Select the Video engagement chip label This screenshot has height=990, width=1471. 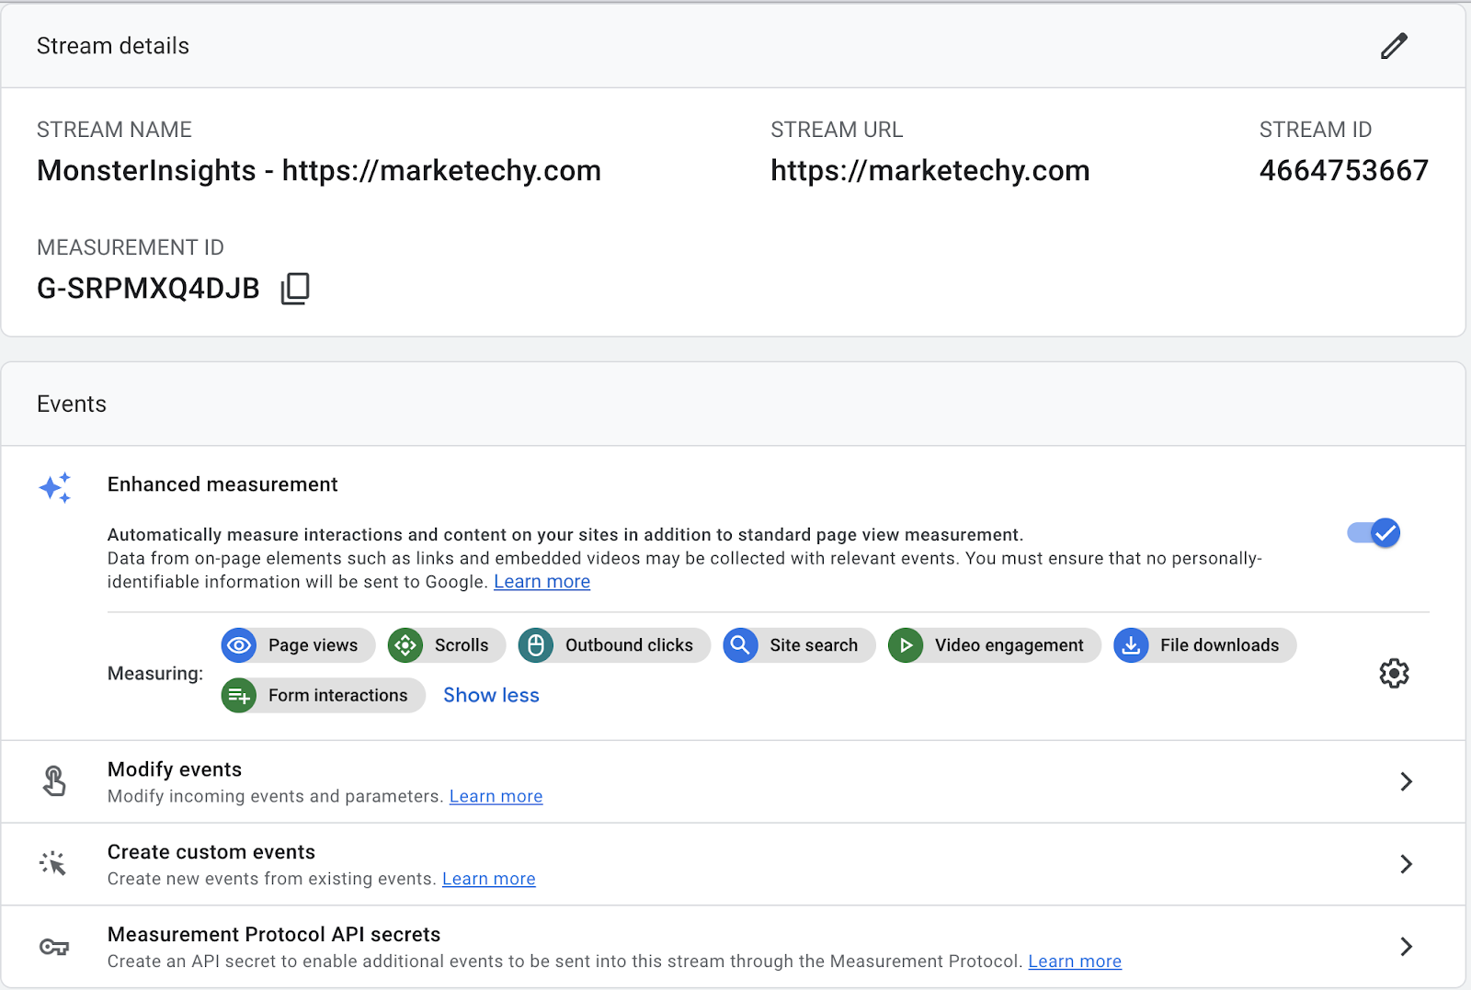click(x=1009, y=645)
